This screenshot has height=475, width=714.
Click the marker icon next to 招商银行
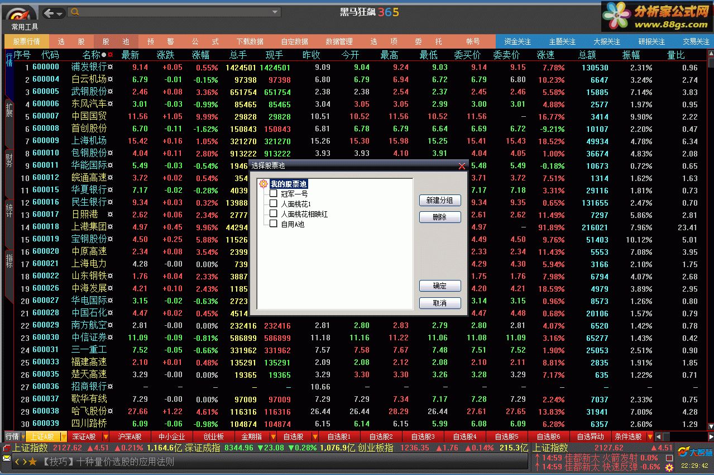coord(111,387)
